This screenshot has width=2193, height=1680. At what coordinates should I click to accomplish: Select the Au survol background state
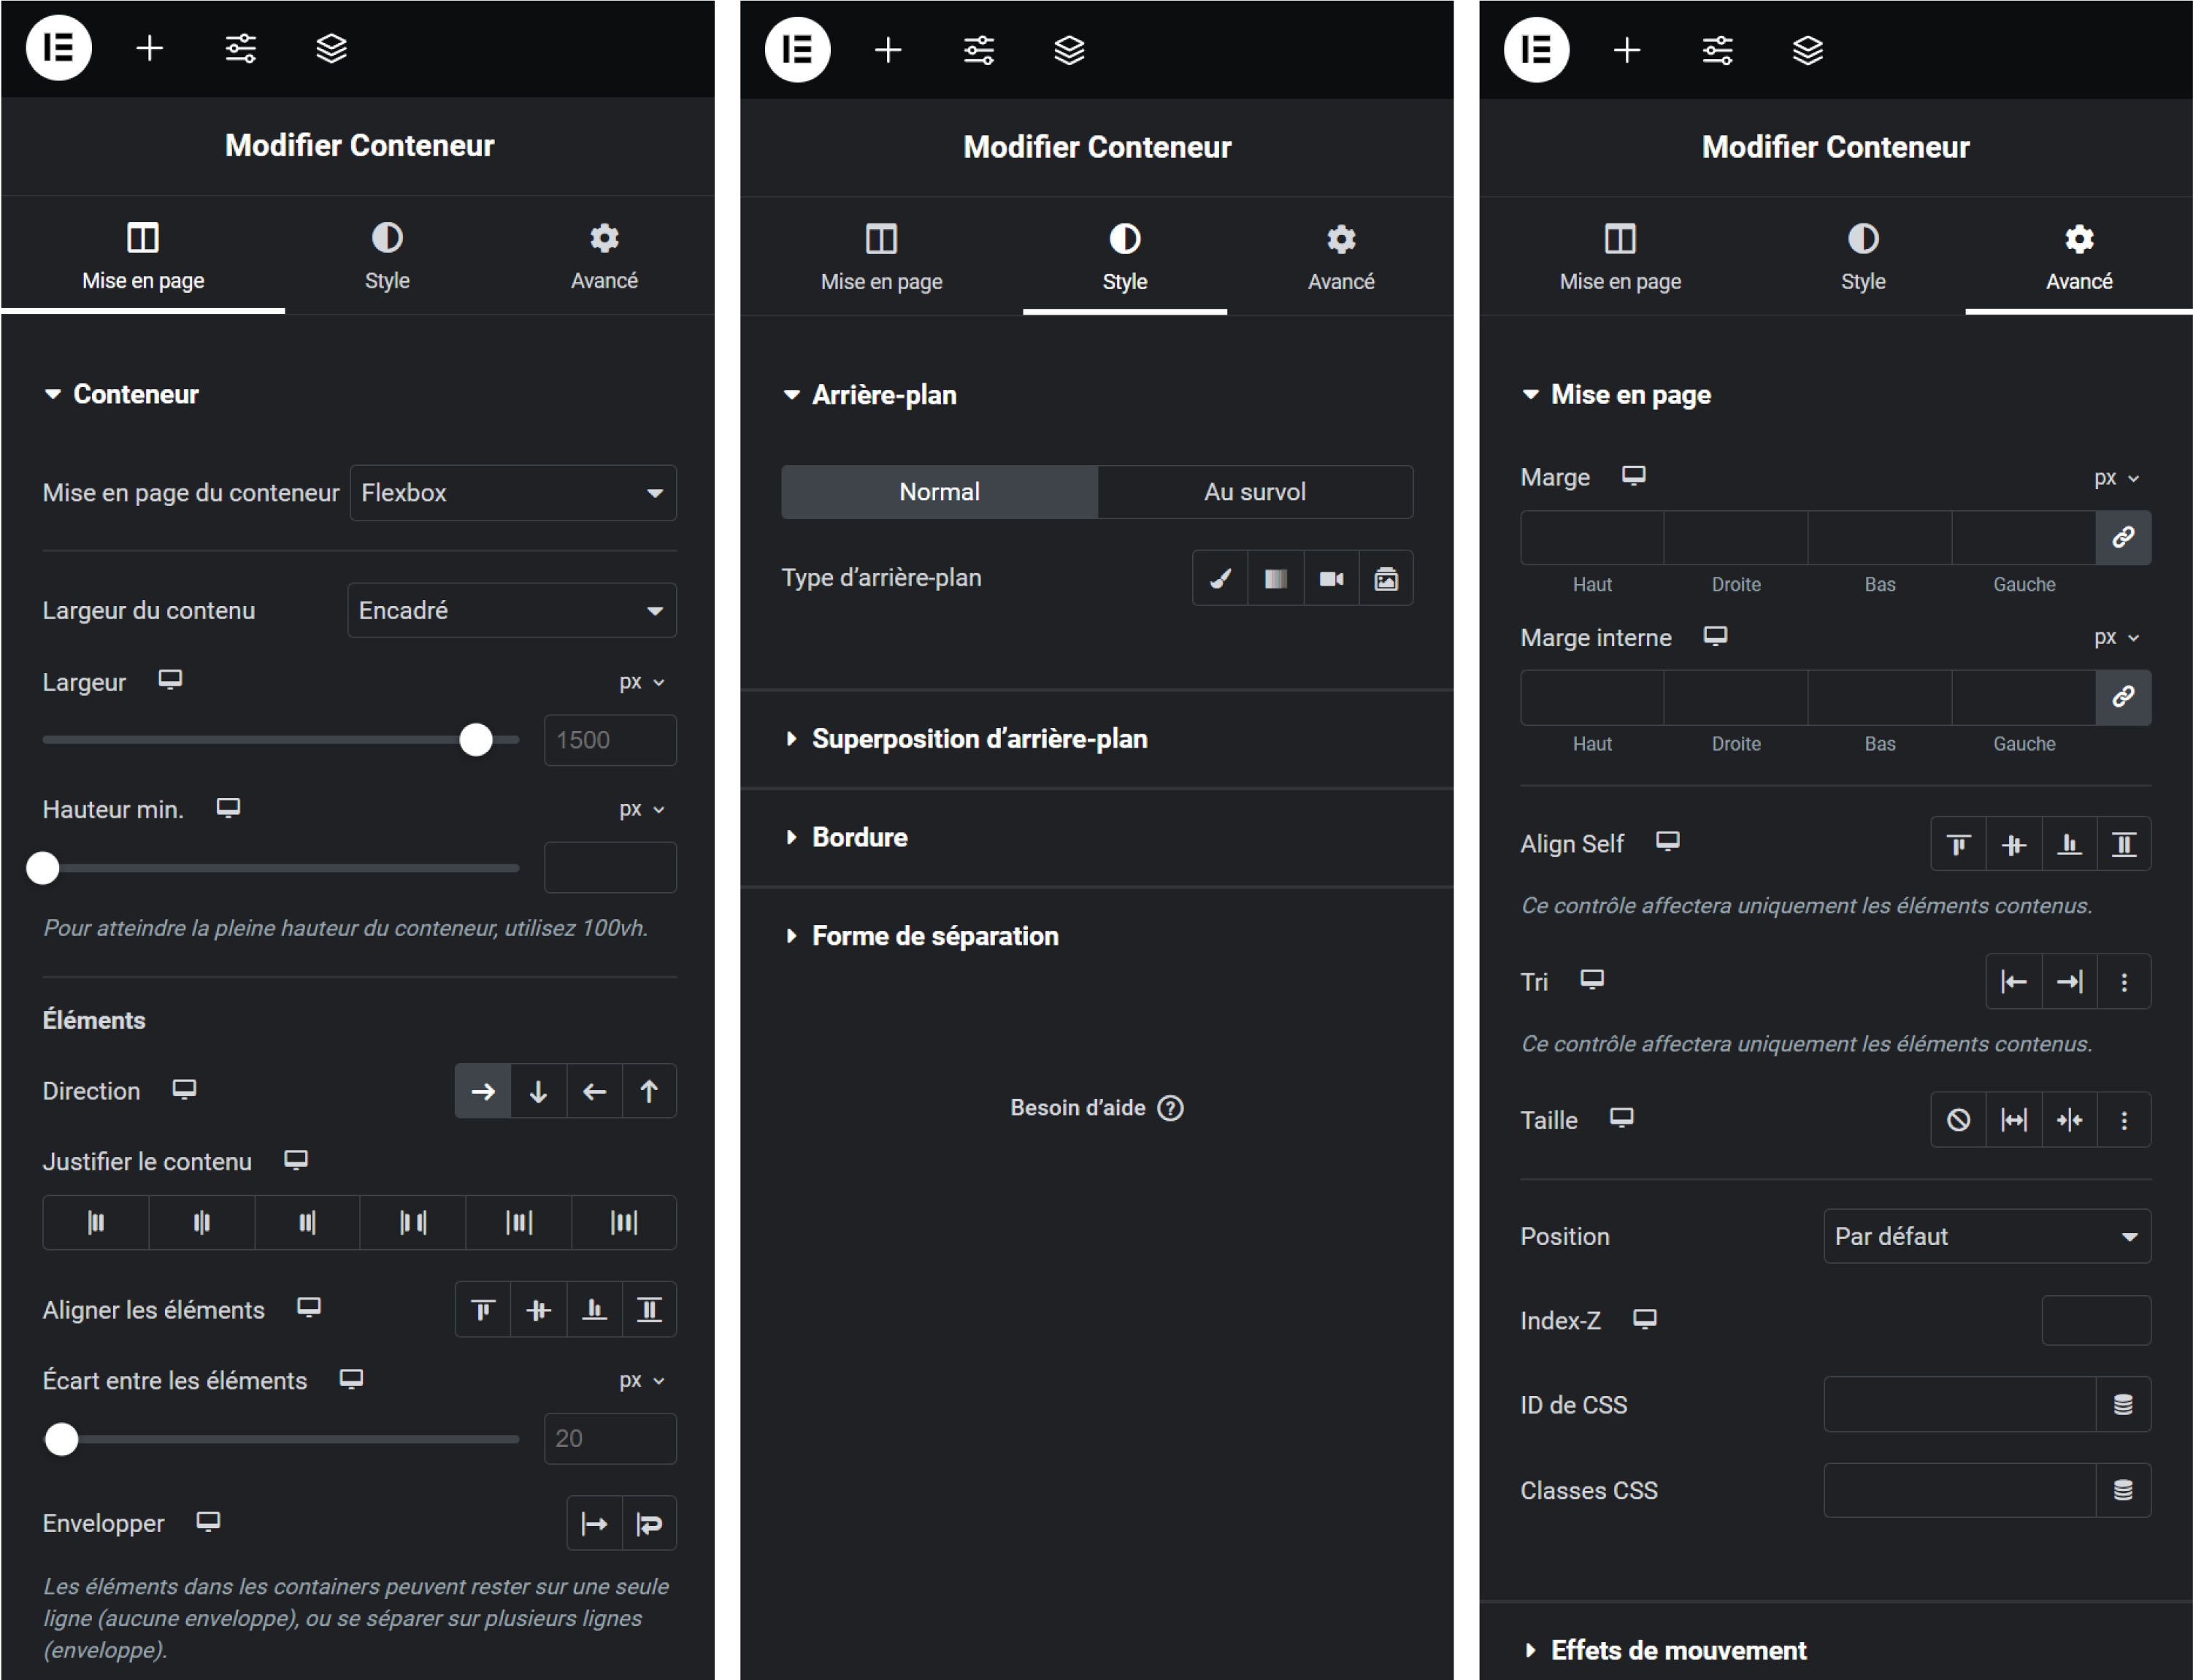(x=1255, y=492)
